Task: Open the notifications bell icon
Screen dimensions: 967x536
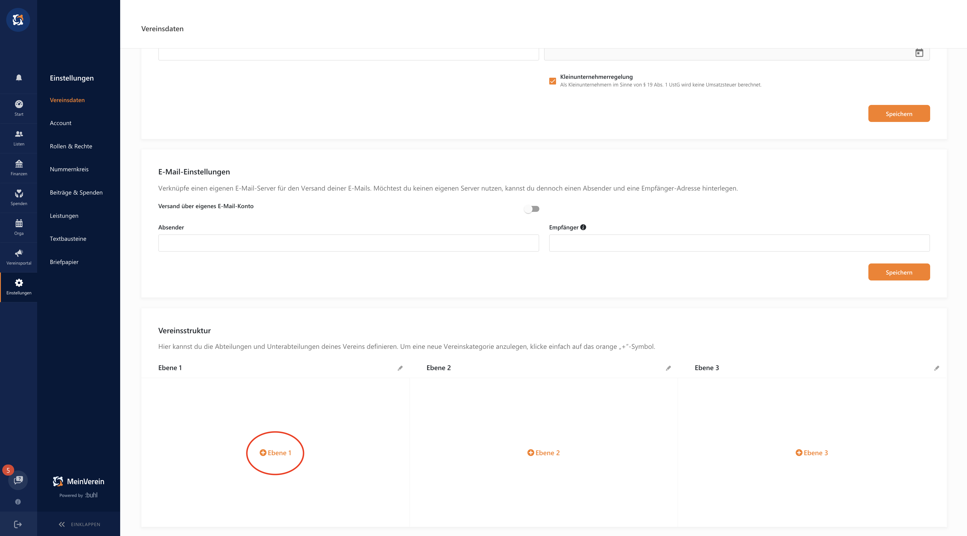Action: tap(19, 78)
